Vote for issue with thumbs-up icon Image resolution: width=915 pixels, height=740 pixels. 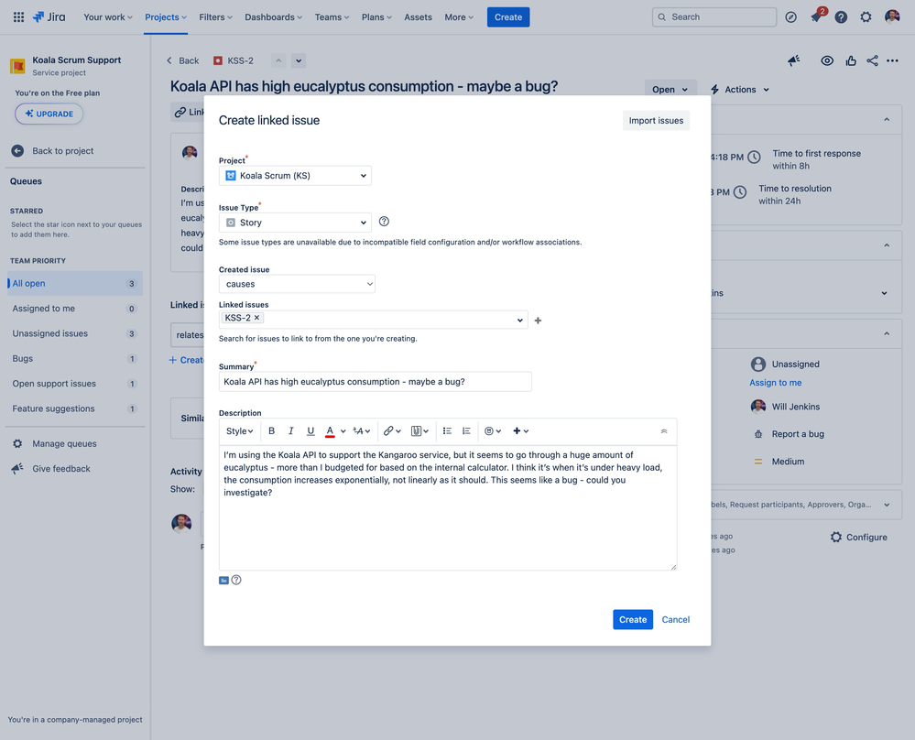[x=851, y=60]
